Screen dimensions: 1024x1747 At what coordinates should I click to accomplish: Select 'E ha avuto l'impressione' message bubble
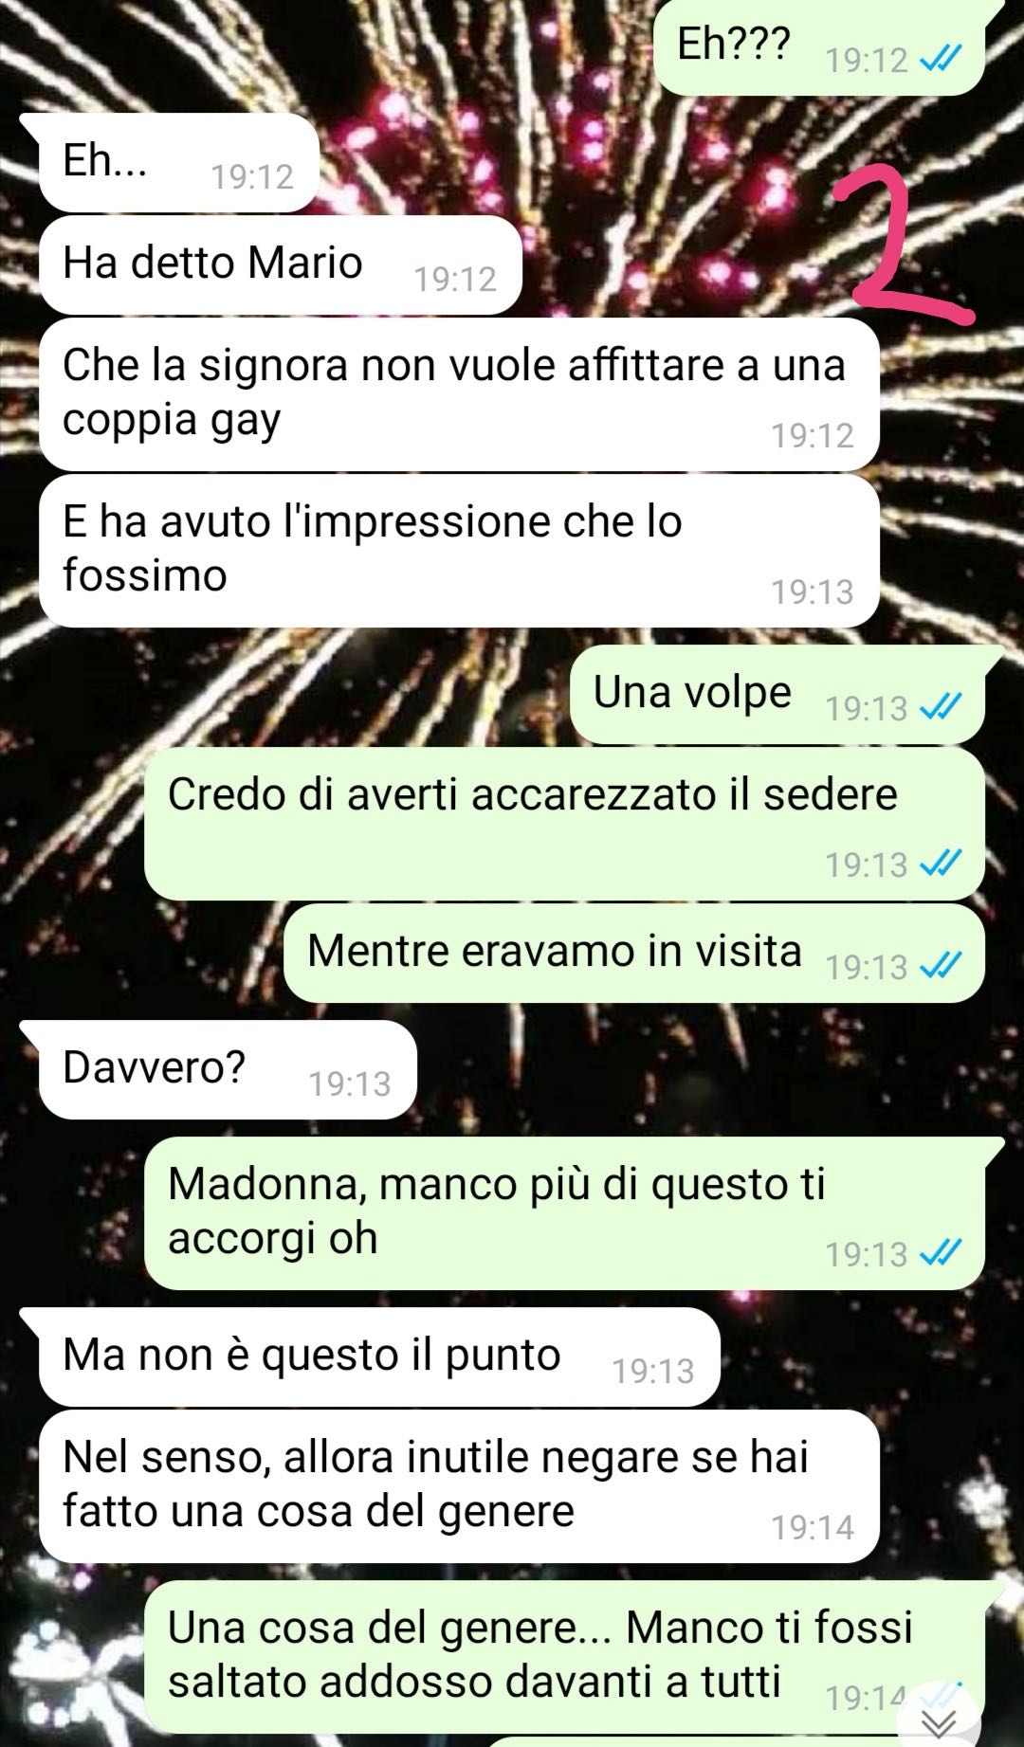click(460, 551)
